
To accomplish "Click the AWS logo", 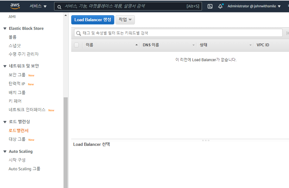I will pyautogui.click(x=15, y=6).
